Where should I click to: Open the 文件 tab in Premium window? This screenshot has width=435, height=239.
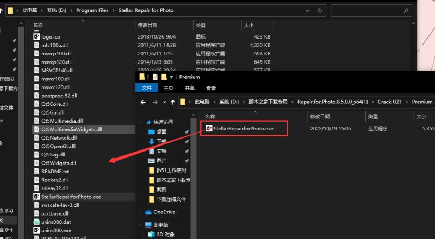tap(147, 88)
